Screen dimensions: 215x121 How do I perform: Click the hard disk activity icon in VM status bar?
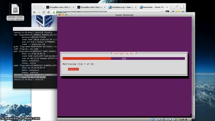(153, 120)
